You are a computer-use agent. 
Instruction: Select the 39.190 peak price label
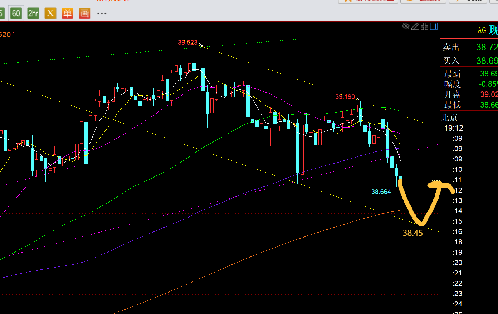tap(345, 97)
